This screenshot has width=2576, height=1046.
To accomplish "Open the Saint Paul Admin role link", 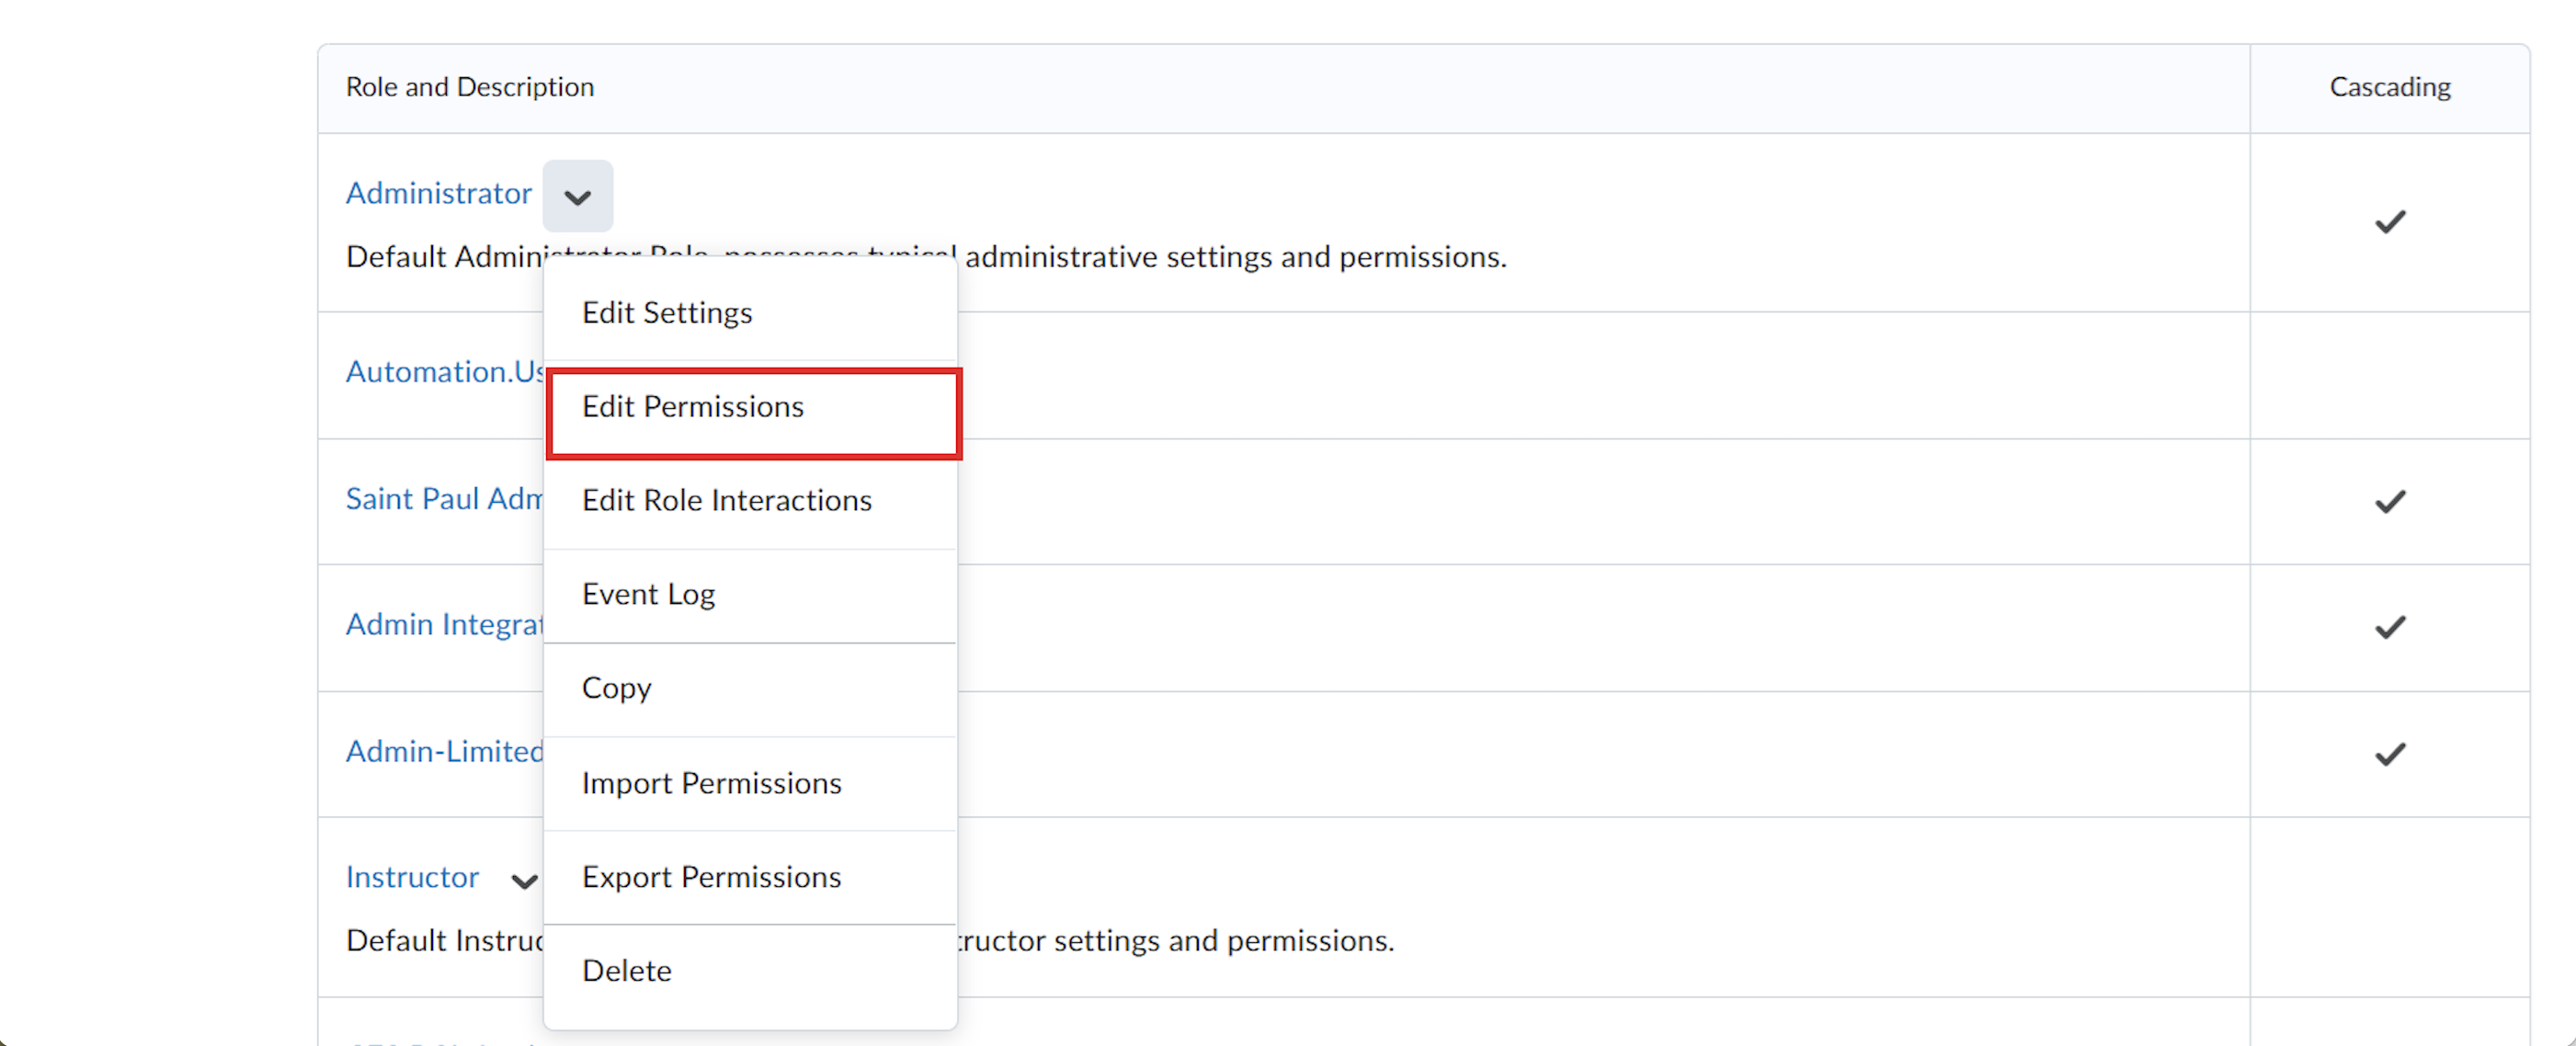I will coord(444,498).
